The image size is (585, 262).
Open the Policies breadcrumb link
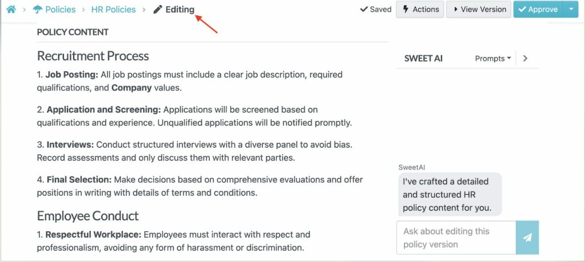tap(60, 10)
